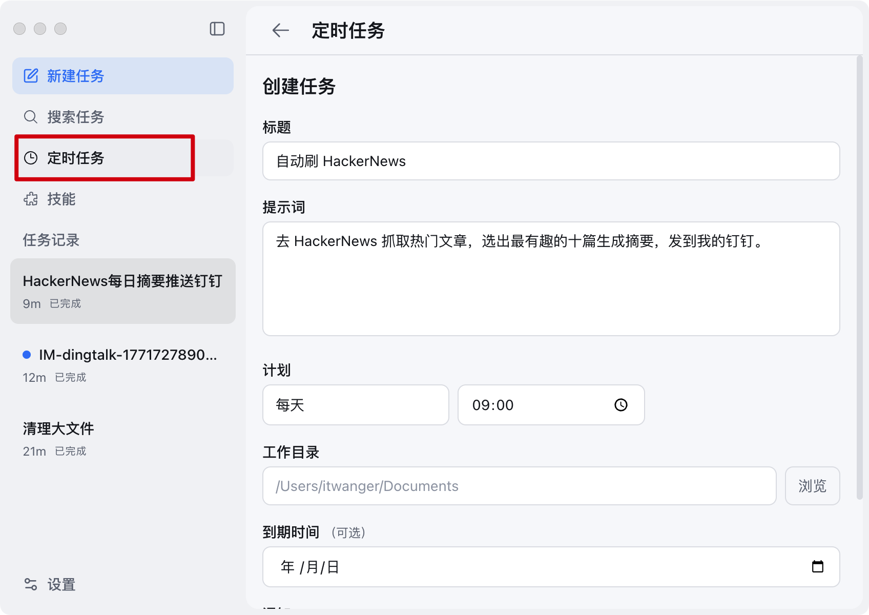Click the 技能 puzzle icon
Image resolution: width=869 pixels, height=615 pixels.
click(31, 199)
